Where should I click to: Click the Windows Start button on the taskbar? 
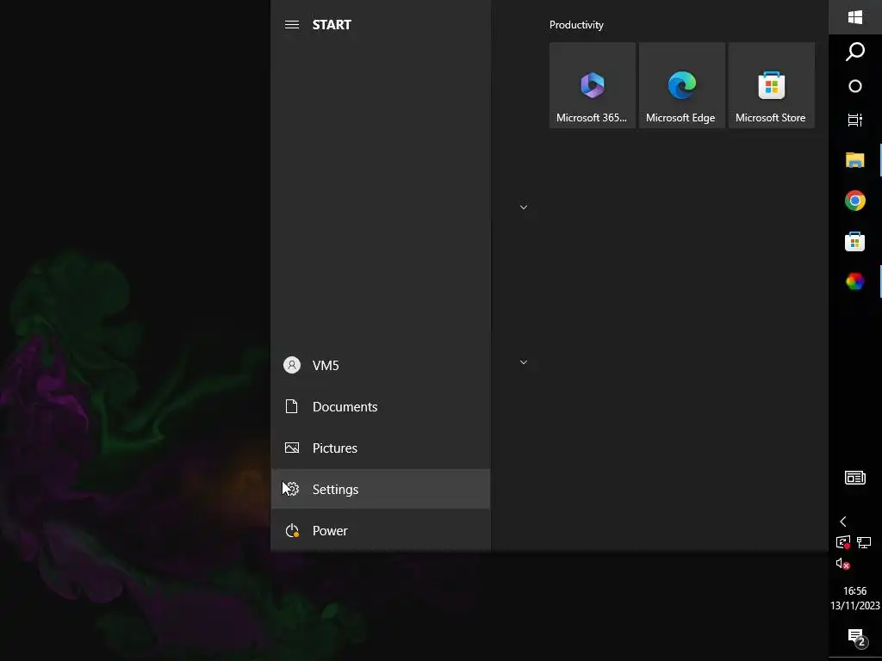[x=855, y=17]
